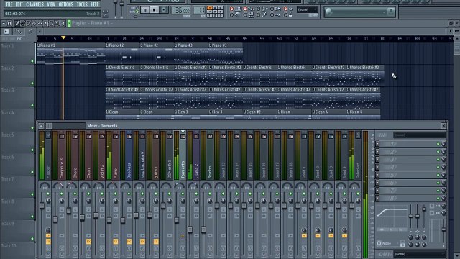Open the TOOLS menu
This screenshot has width=460, height=259.
[x=82, y=4]
